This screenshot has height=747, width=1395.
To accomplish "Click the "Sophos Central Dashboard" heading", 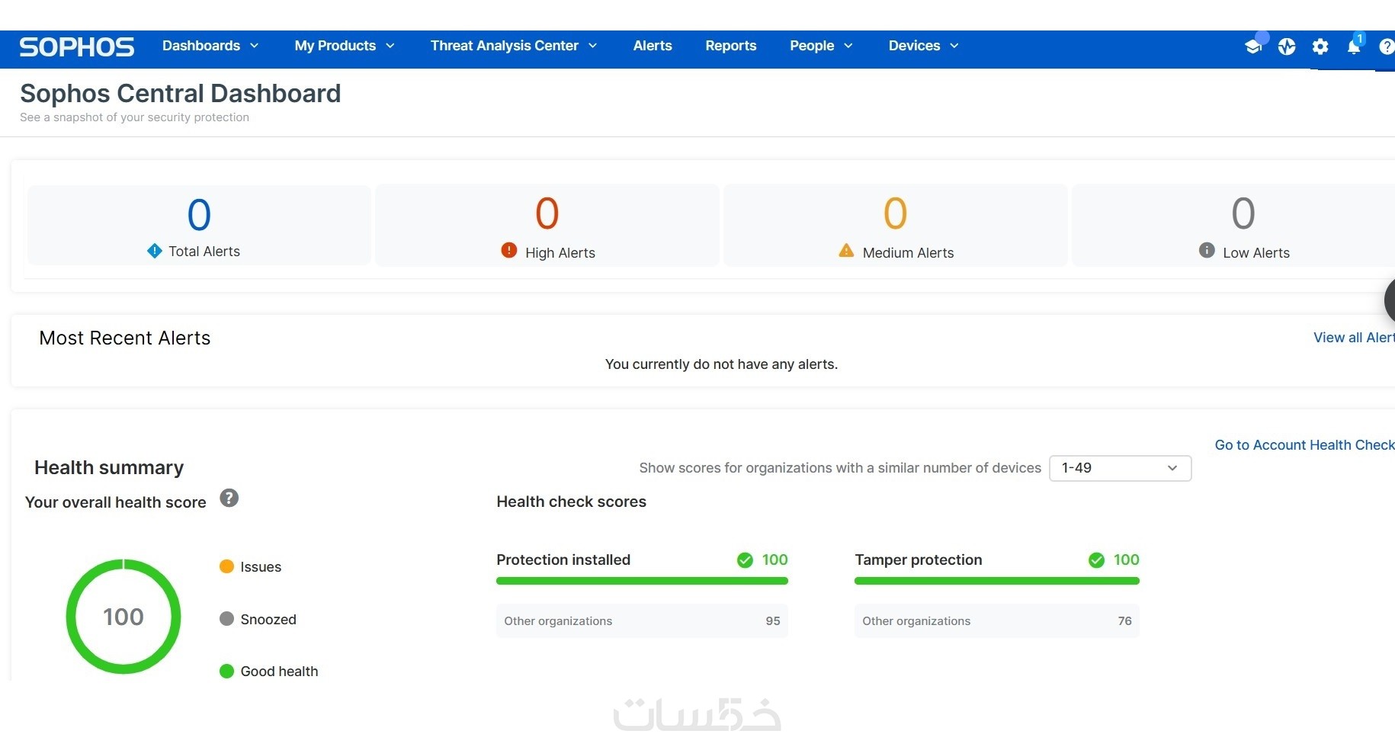I will (x=181, y=94).
